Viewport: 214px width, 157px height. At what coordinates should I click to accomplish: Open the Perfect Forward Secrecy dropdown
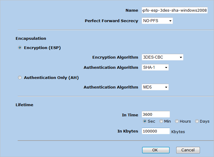point(157,21)
